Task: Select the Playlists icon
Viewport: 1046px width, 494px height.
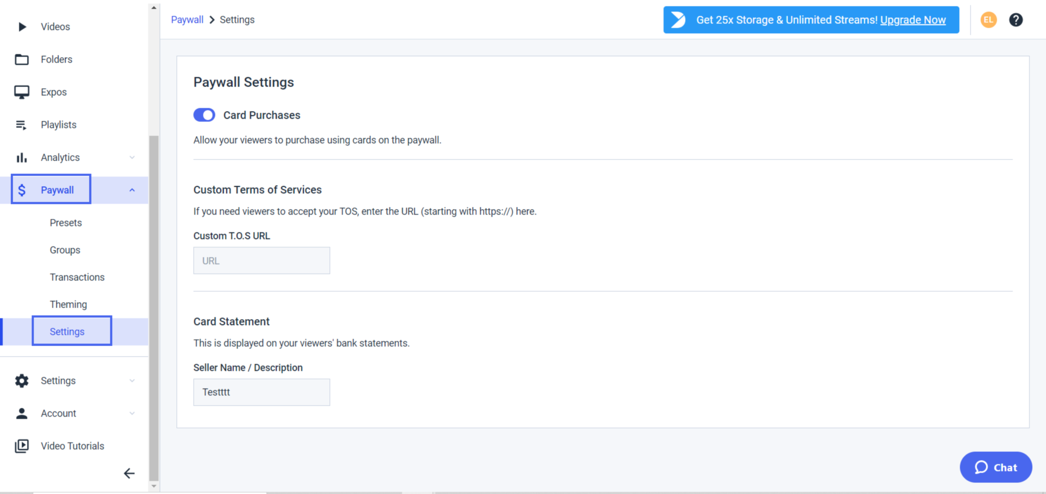Action: [22, 125]
